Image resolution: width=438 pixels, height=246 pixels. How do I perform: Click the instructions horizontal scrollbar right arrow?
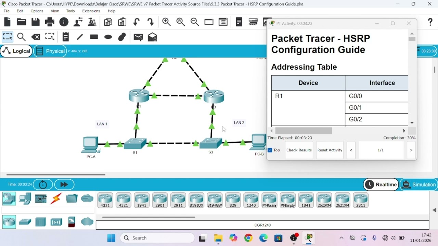[x=404, y=131]
